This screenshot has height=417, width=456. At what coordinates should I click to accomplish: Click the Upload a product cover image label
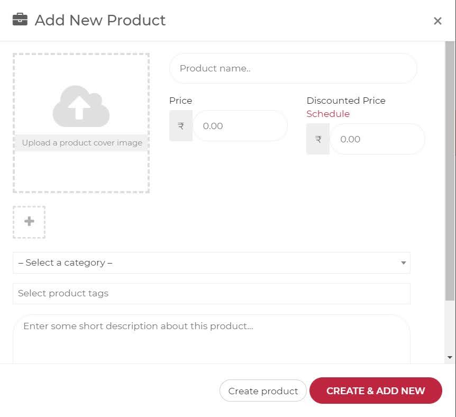[82, 143]
